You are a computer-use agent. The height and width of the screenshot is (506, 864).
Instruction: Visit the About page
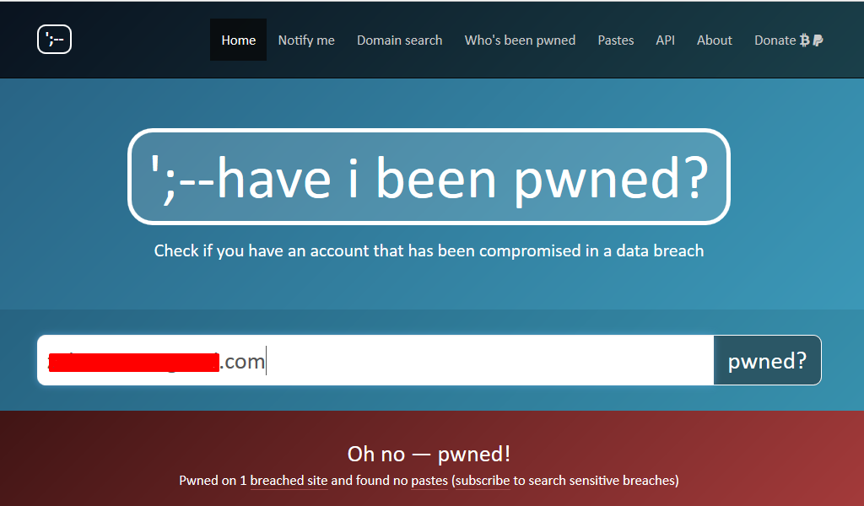pos(714,40)
